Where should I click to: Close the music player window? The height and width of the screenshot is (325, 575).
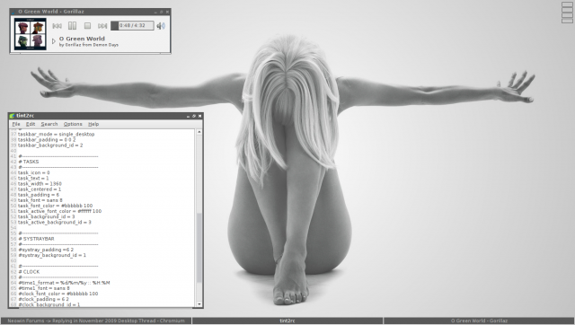pos(167,12)
